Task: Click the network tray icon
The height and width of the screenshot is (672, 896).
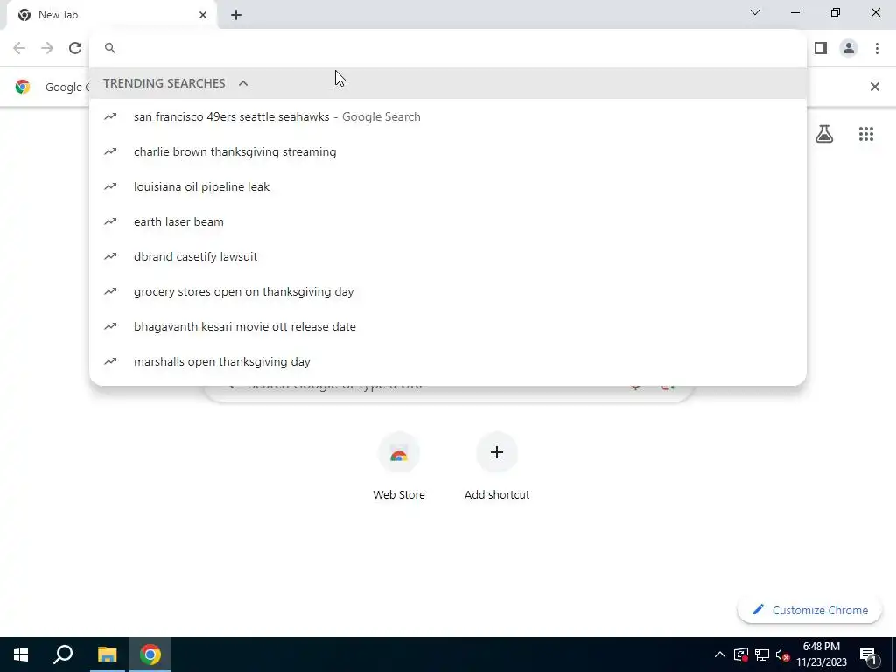Action: 762,654
